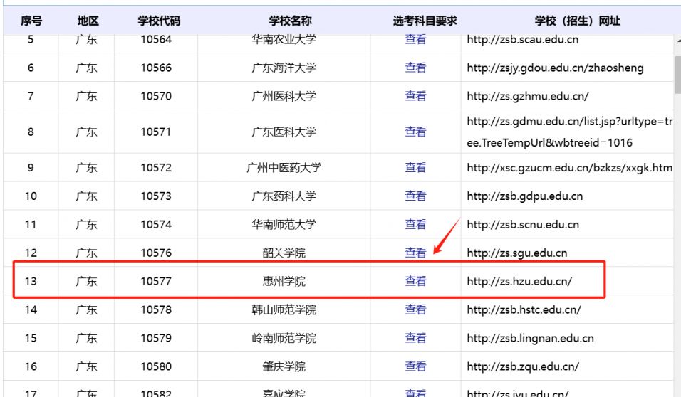Screen dimensions: 681x397
Task: Click the table's vertical scrollbar thumb
Action: pos(678,75)
